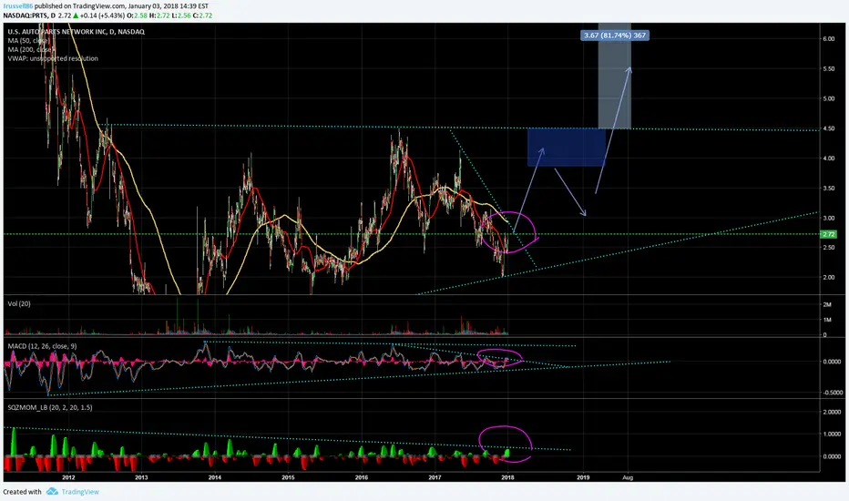
Task: Click the 2019 label on time axis
Action: (583, 477)
